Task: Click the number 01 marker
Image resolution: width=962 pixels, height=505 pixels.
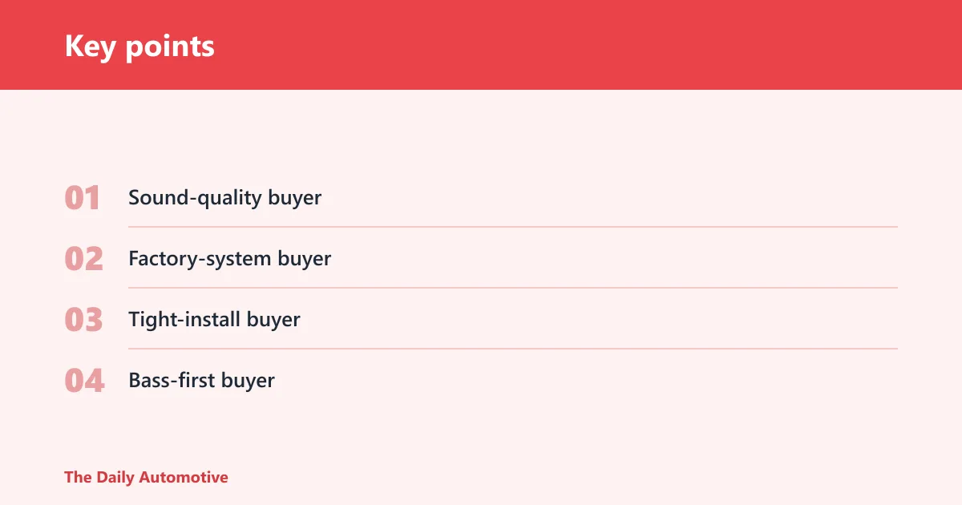Action: coord(83,198)
